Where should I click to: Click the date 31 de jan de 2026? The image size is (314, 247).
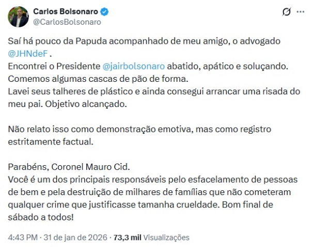coord(77,238)
